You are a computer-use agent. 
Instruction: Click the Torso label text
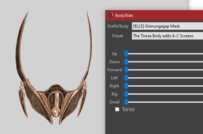click(x=128, y=109)
